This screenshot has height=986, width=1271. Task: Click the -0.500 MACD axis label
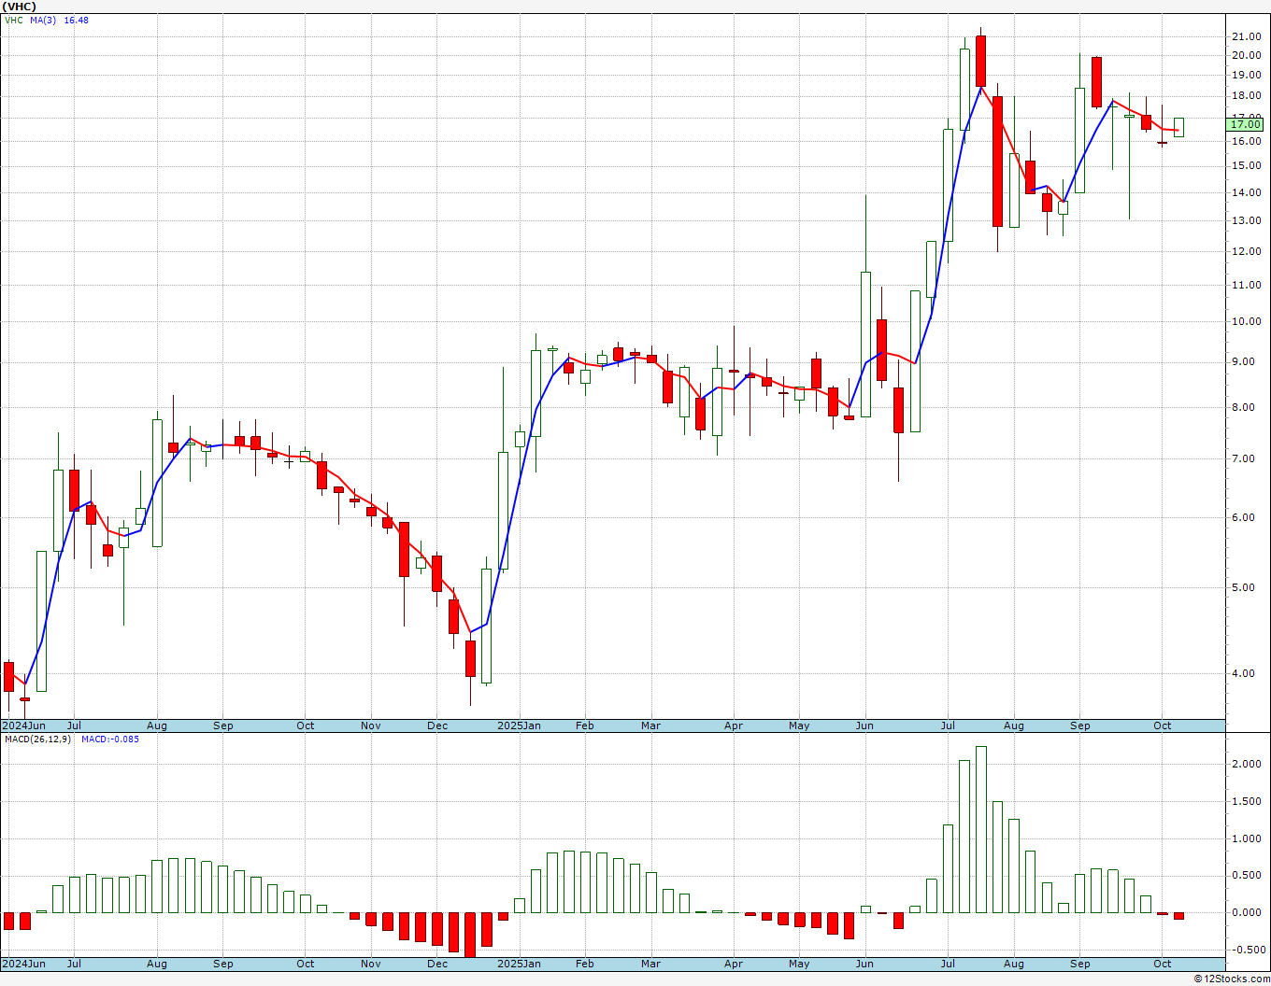pos(1247,950)
